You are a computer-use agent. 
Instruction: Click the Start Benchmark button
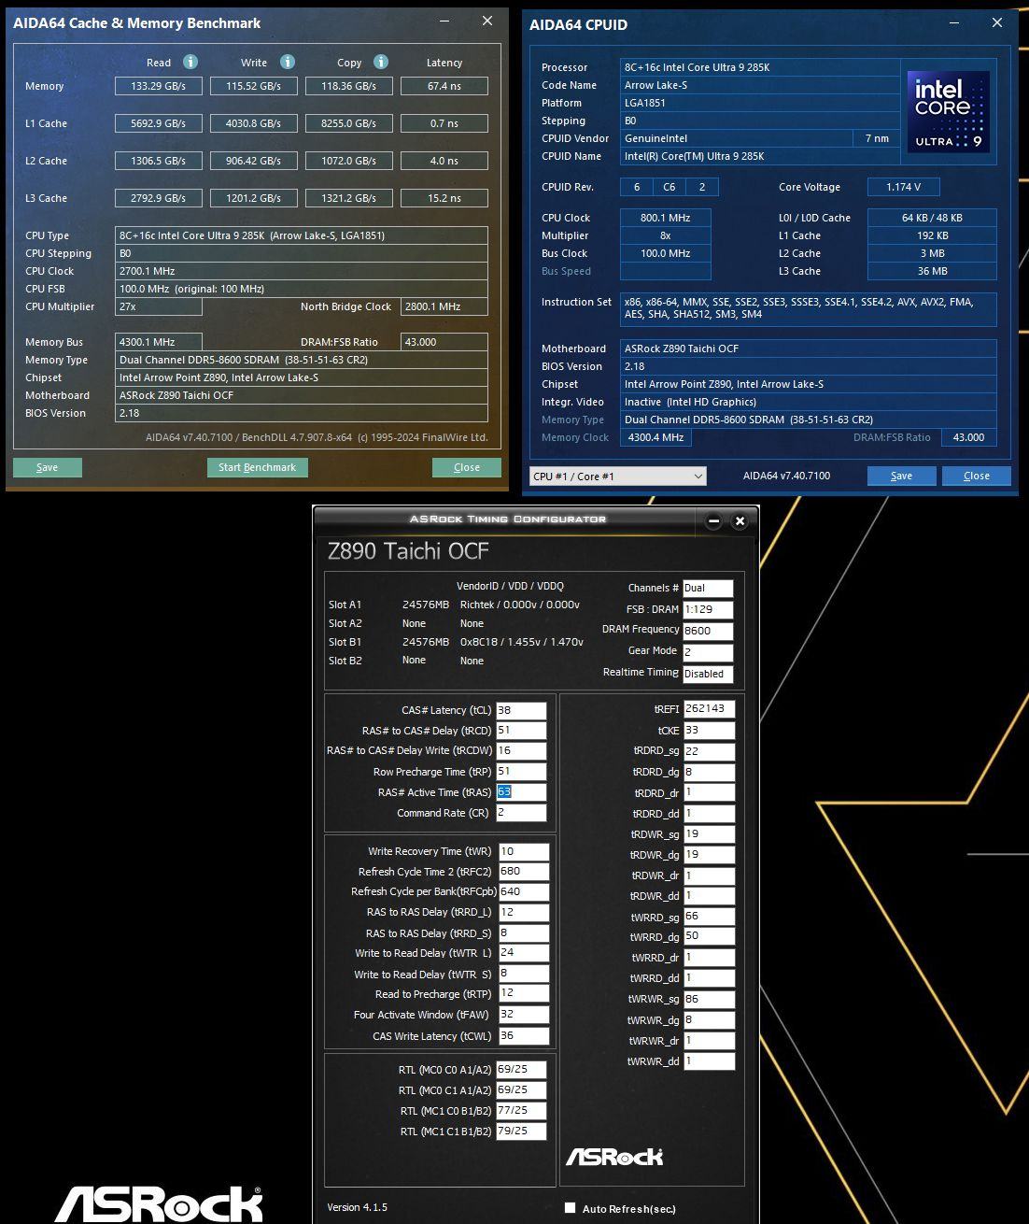[257, 467]
